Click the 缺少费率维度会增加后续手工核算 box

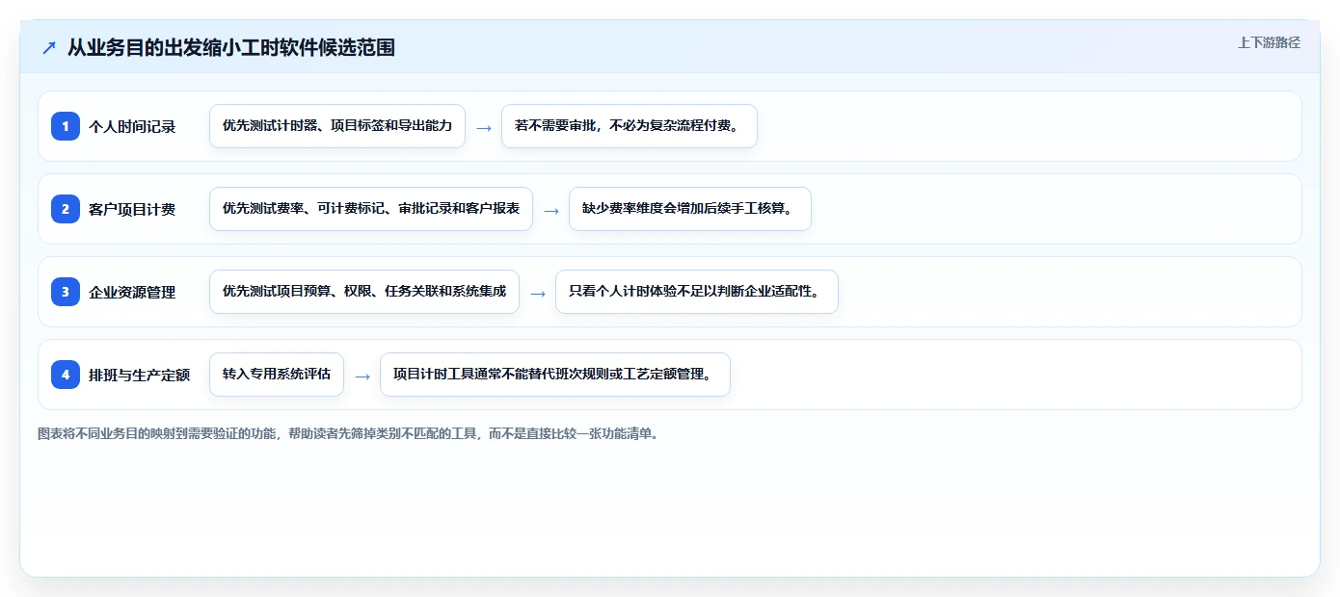tap(690, 209)
